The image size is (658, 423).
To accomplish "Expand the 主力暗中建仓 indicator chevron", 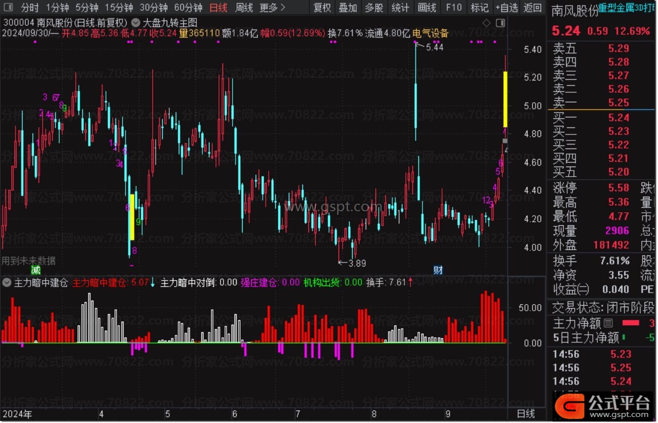I will 7,283.
